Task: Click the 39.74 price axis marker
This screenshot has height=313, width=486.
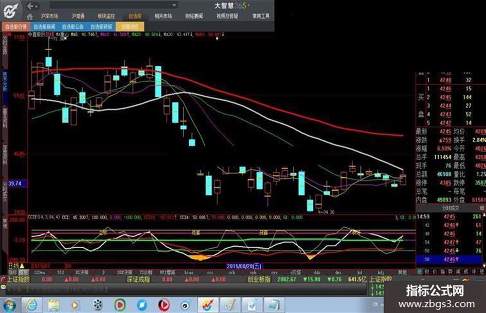Action: pyautogui.click(x=17, y=183)
